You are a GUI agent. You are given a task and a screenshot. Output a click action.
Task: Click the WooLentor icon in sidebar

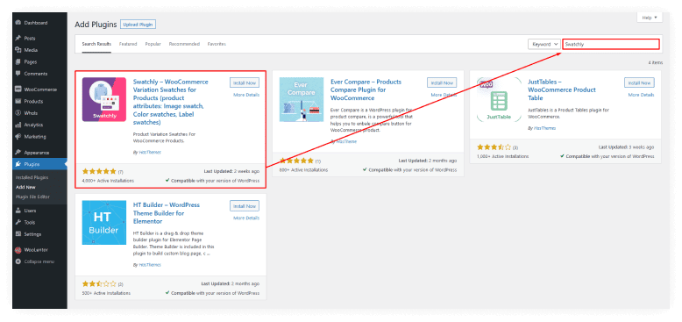click(x=18, y=250)
